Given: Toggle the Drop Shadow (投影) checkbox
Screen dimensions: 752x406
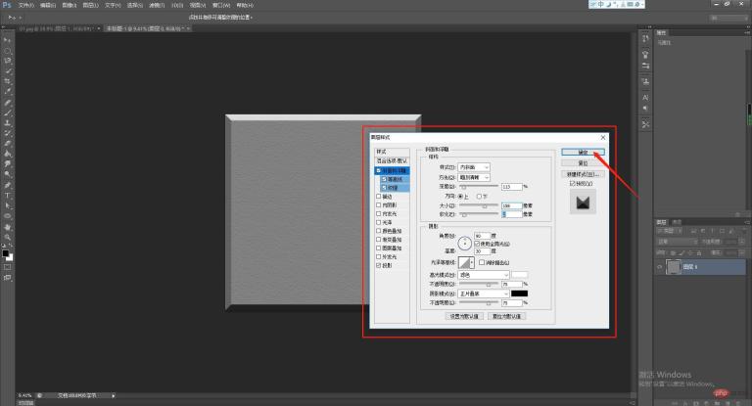Looking at the screenshot, I should coord(380,264).
